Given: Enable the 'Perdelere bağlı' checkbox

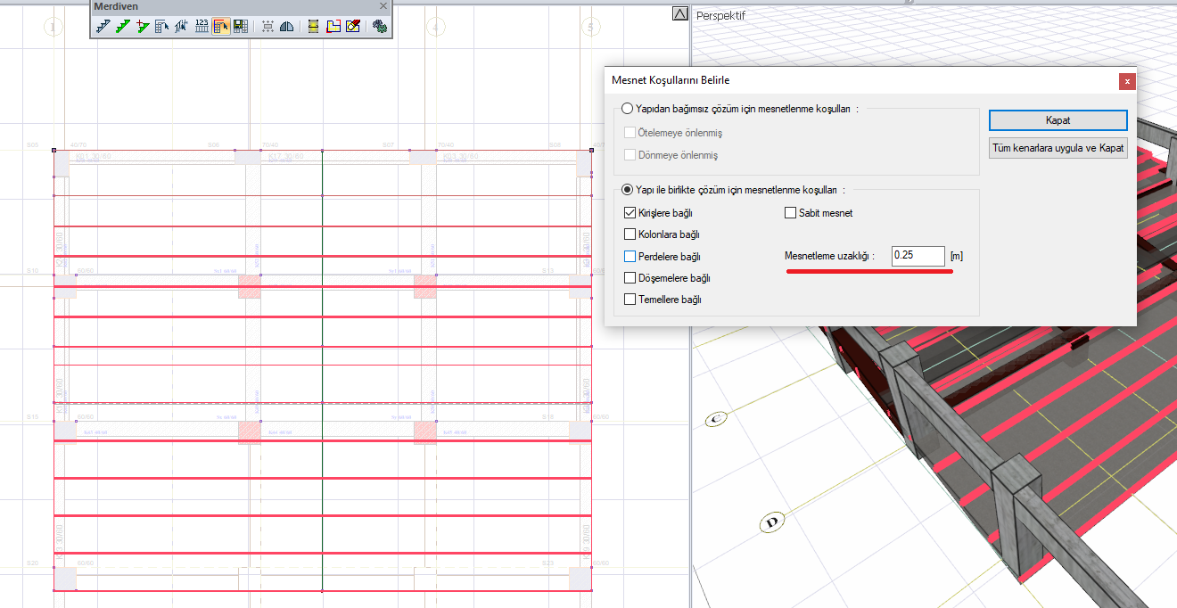Looking at the screenshot, I should (630, 257).
